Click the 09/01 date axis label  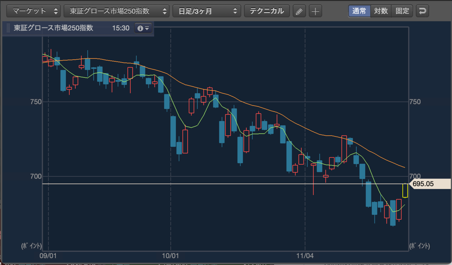tap(48, 256)
